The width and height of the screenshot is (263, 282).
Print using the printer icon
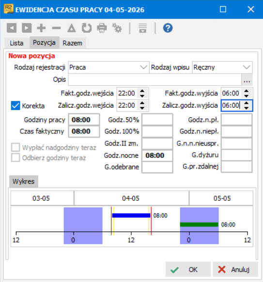[102, 28]
